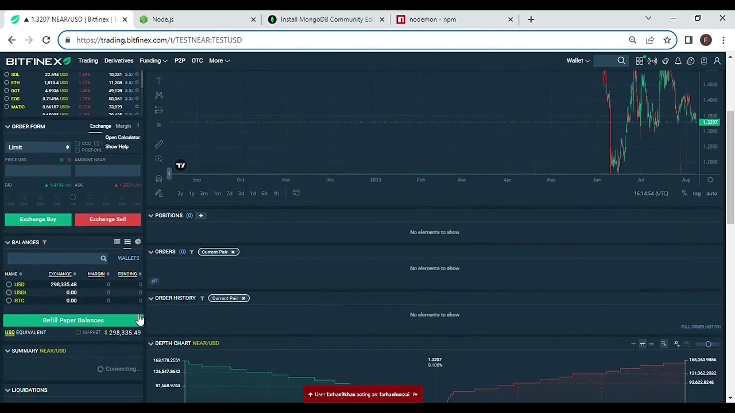Select the chart ruler measure tool
This screenshot has width=735, height=413.
click(159, 143)
